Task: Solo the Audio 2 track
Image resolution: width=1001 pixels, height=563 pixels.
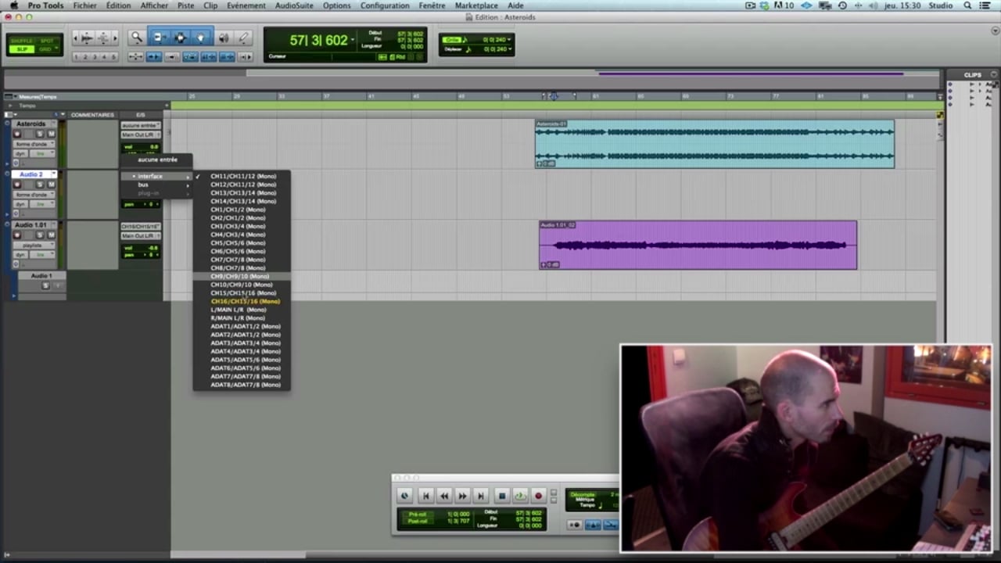Action: [40, 185]
